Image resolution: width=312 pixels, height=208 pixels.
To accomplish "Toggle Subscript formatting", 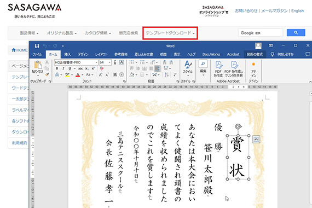I will (87, 68).
